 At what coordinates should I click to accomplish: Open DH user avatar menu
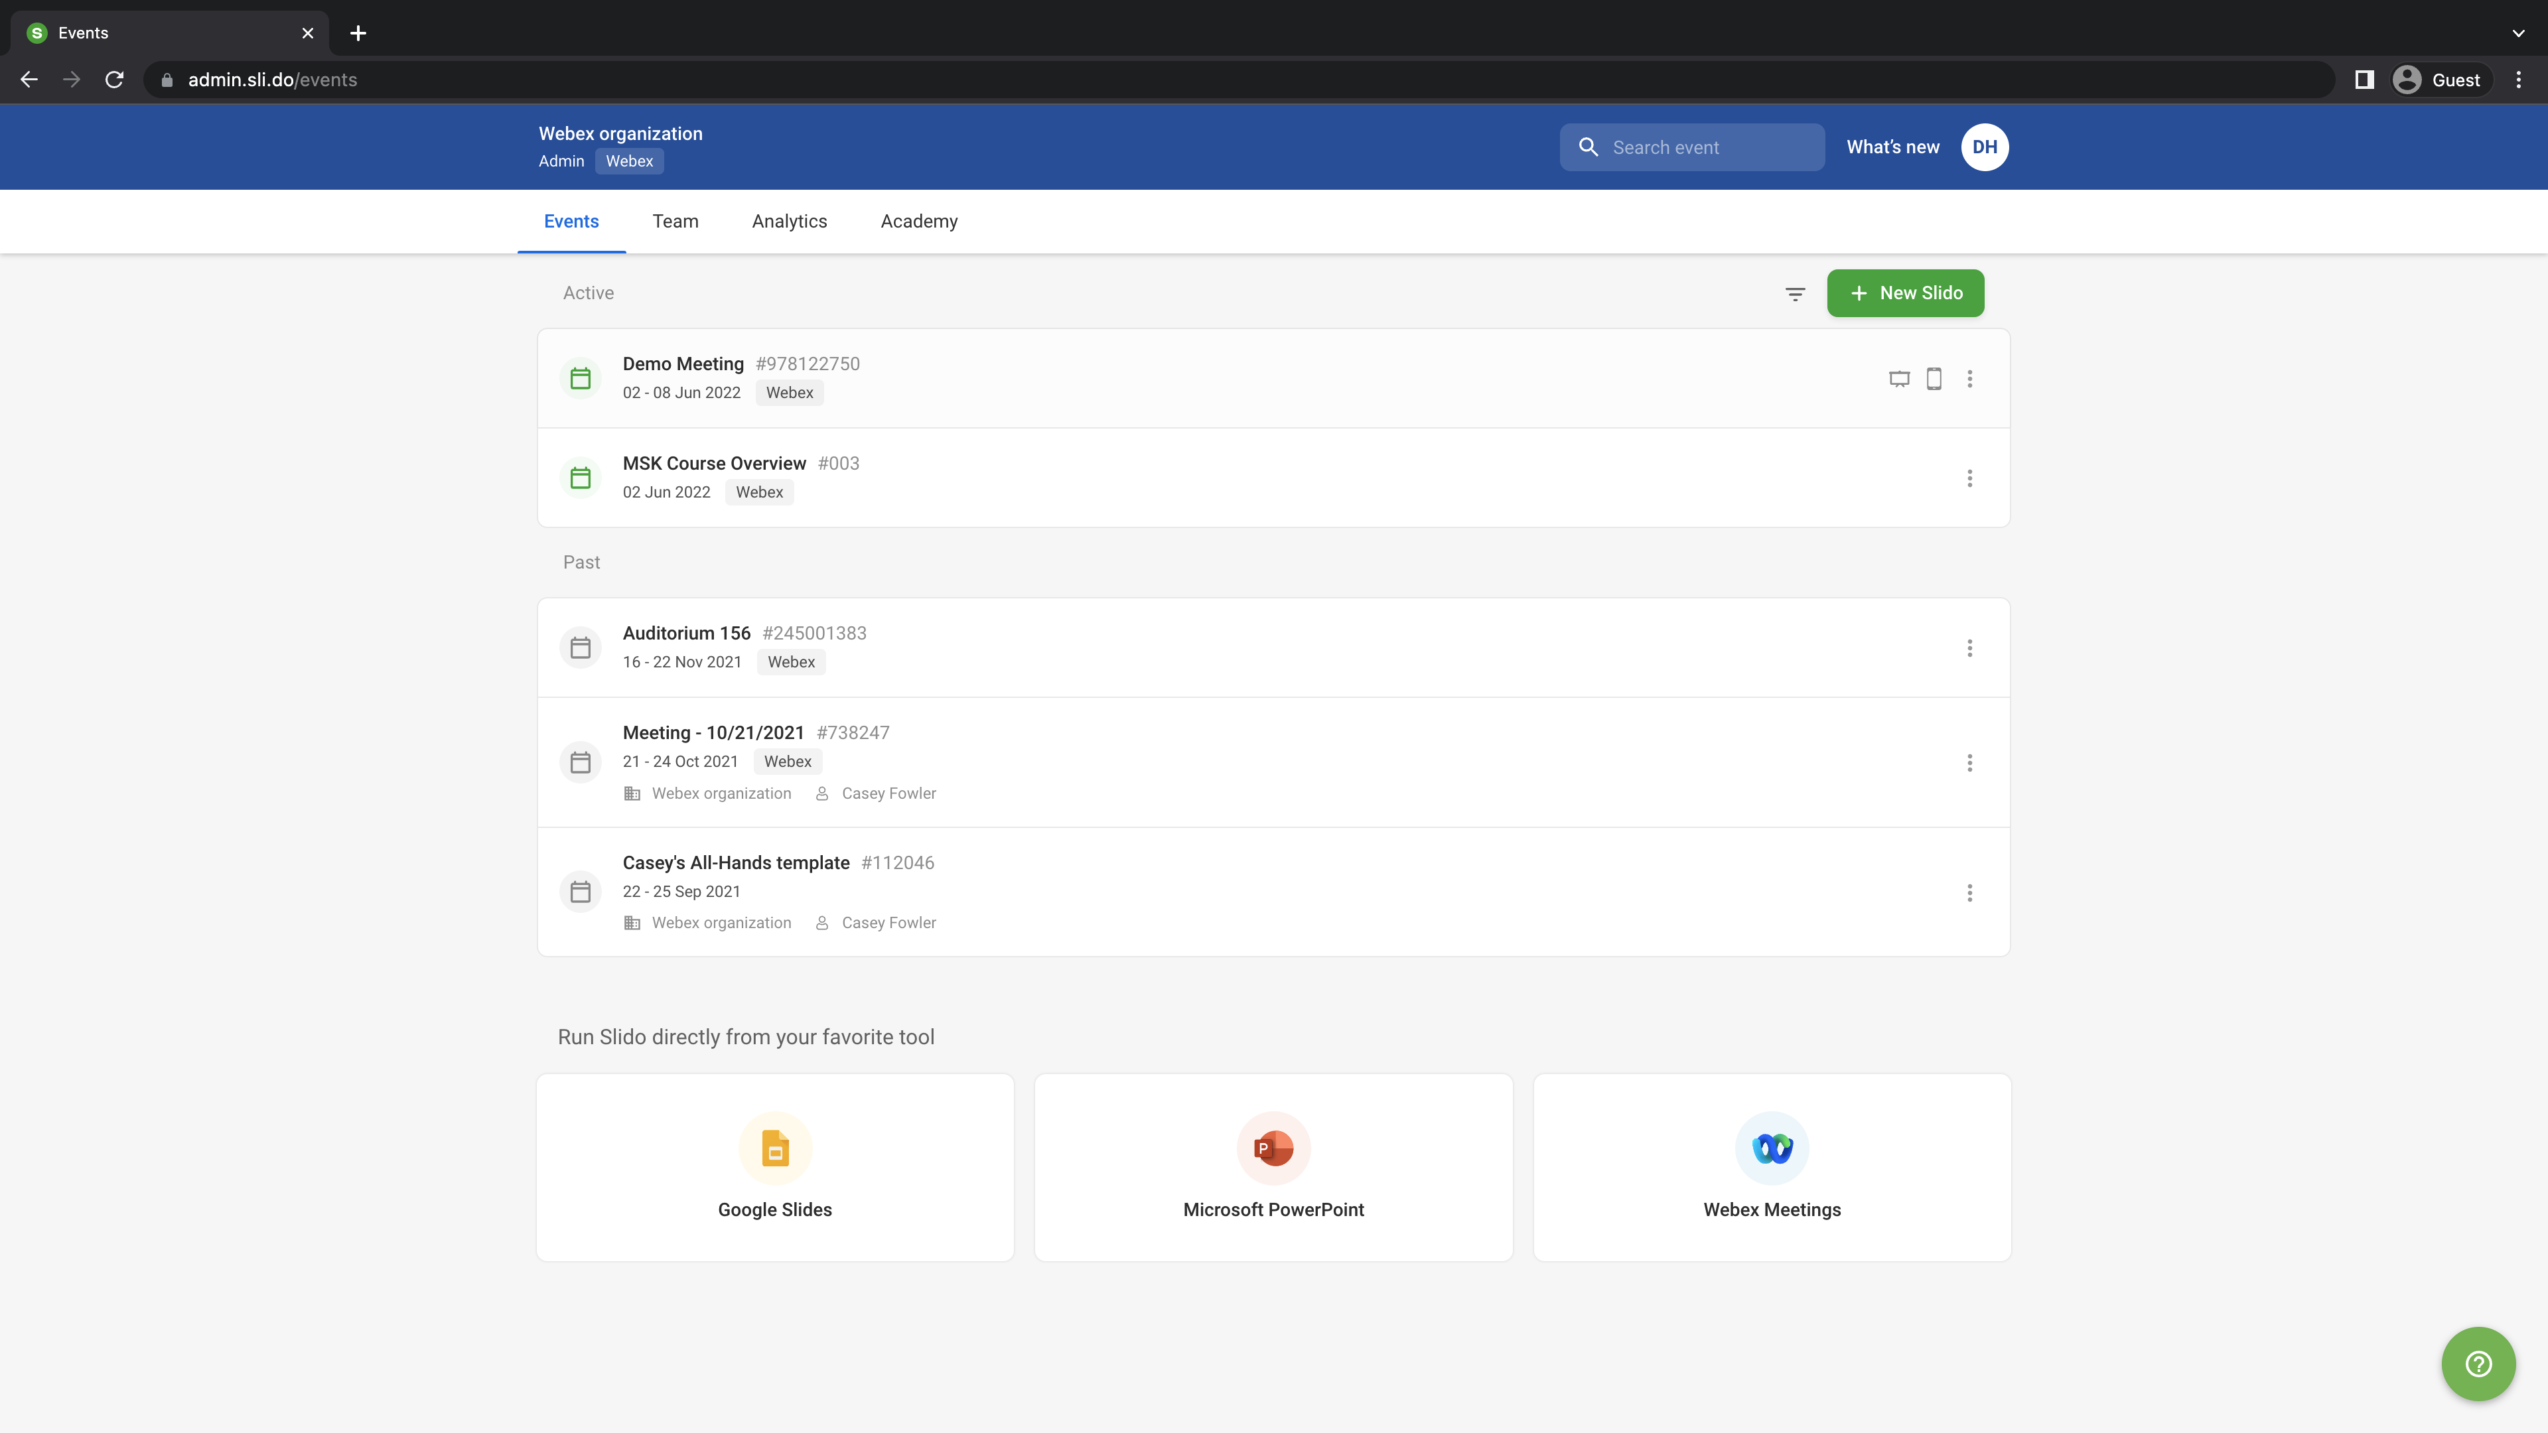(1984, 147)
